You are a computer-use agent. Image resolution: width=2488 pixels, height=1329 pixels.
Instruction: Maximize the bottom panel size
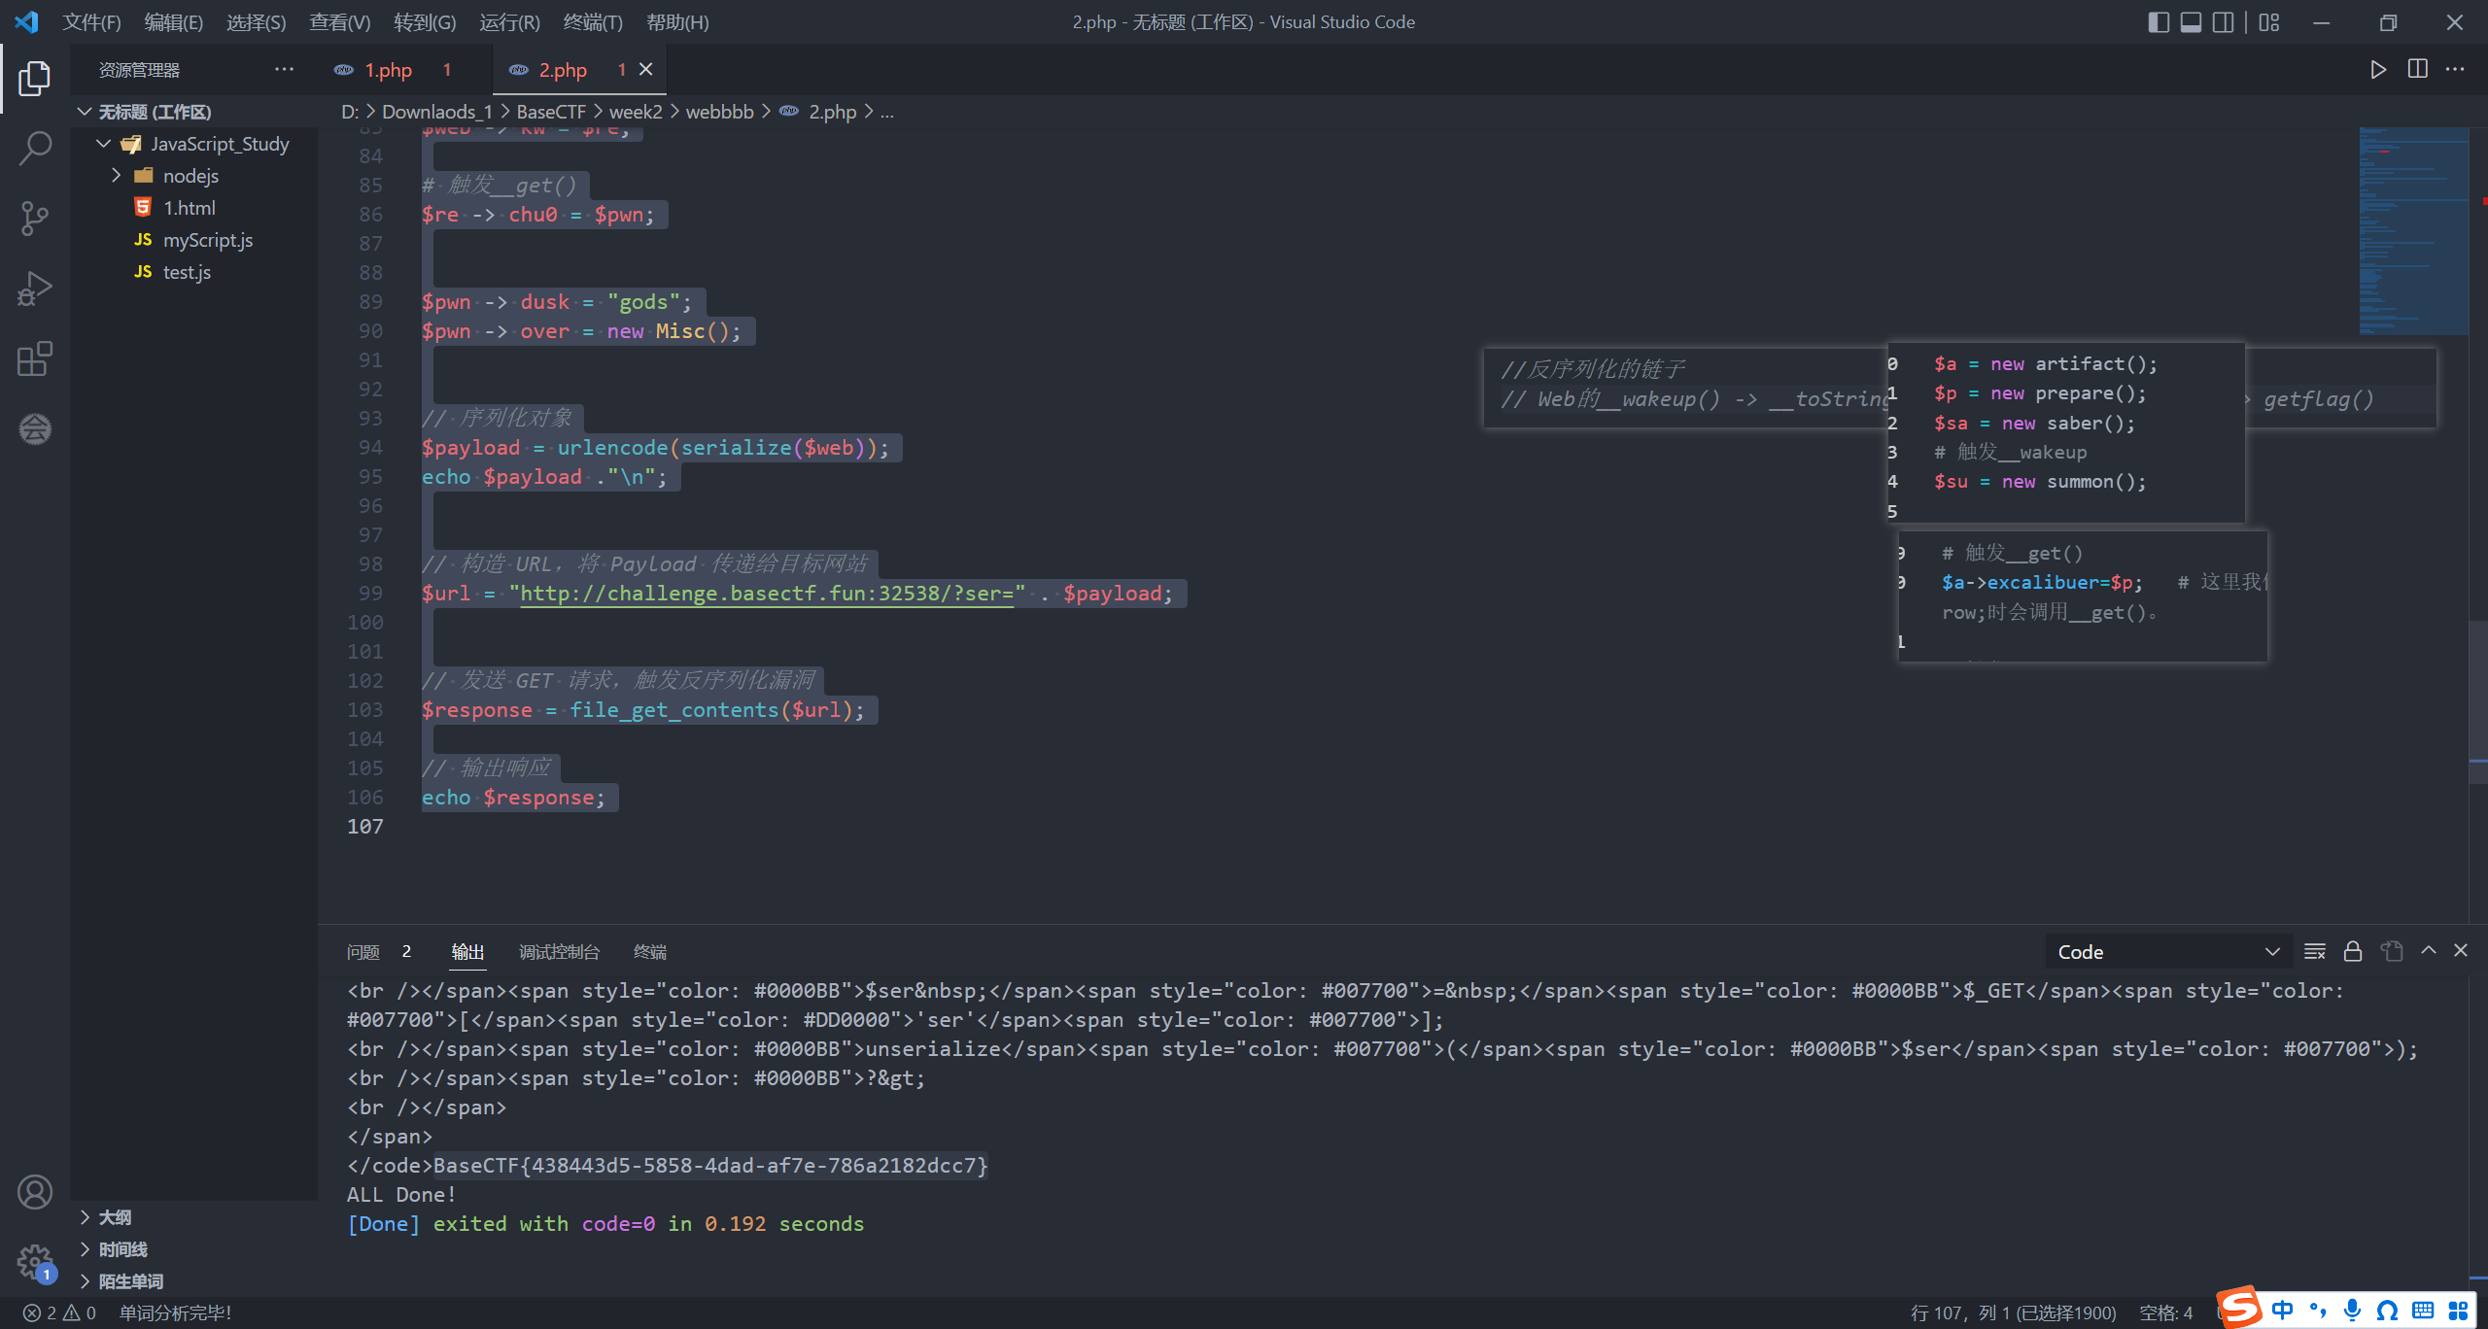tap(2429, 951)
